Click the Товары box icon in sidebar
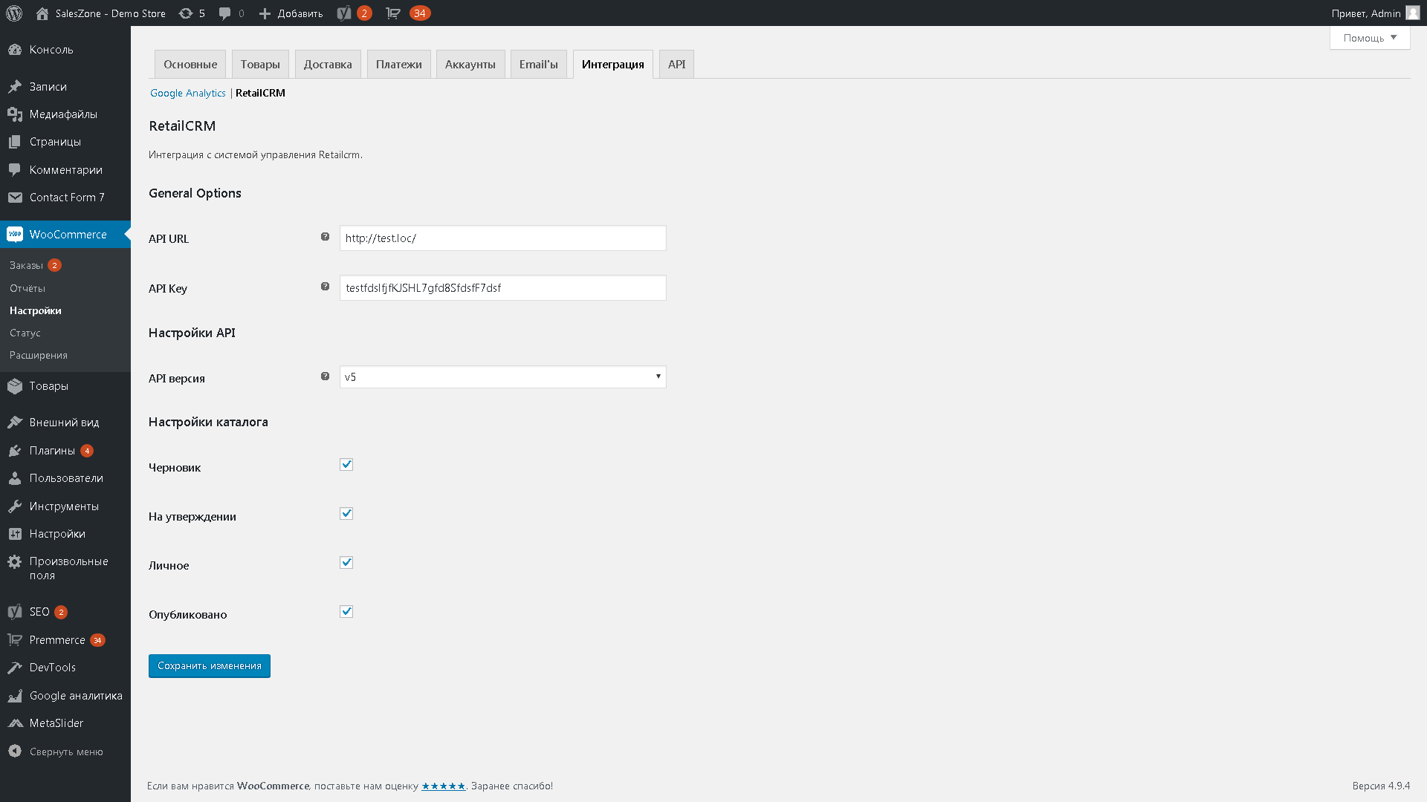The width and height of the screenshot is (1427, 802). tap(15, 386)
